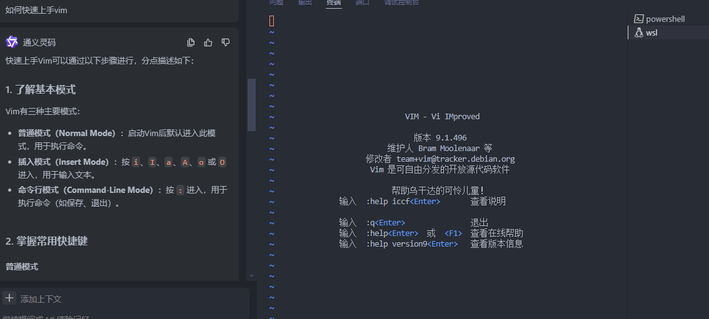
Task: Click heading 2. 掌握常用快捷键
Action: point(46,241)
